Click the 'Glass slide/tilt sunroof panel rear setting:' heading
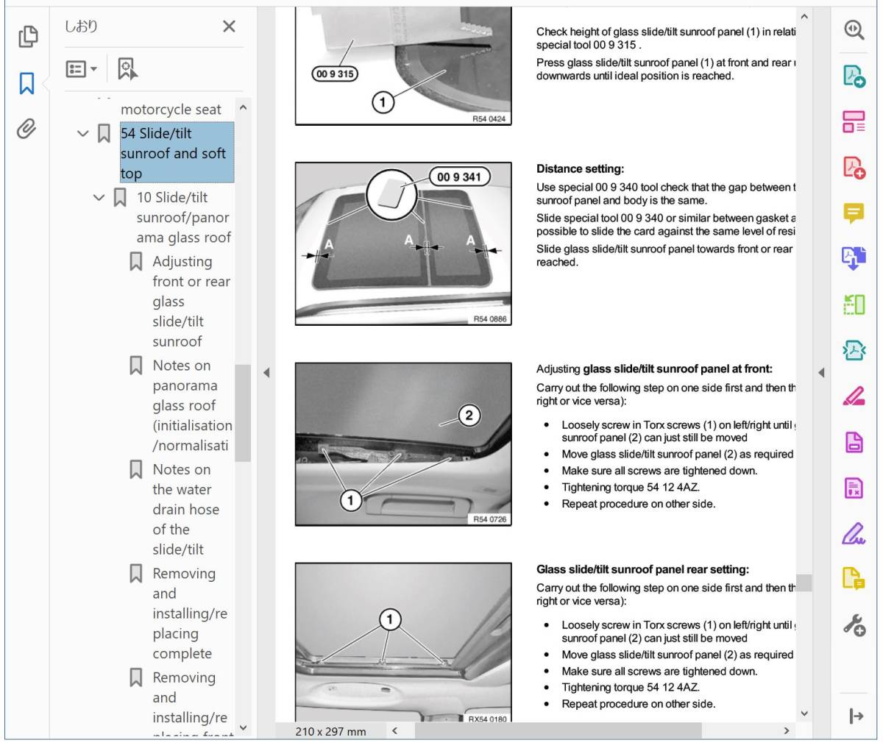Viewport: 883px width, 751px height. pyautogui.click(x=642, y=569)
